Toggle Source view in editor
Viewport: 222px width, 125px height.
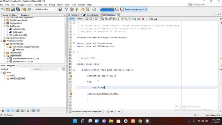[x=71, y=19]
